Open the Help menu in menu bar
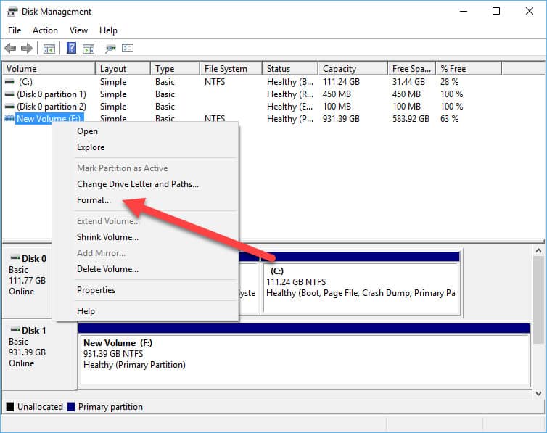 tap(108, 30)
